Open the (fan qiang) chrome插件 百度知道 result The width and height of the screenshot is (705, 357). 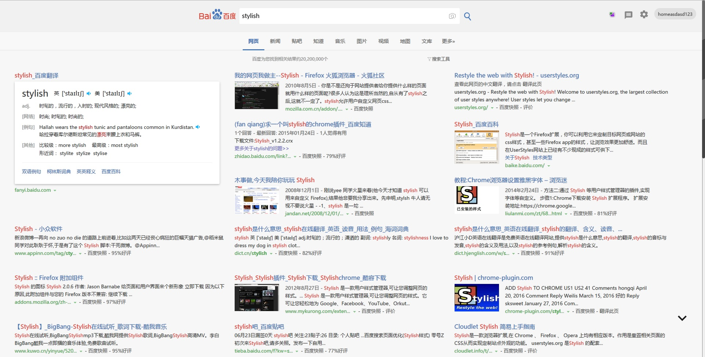click(303, 124)
